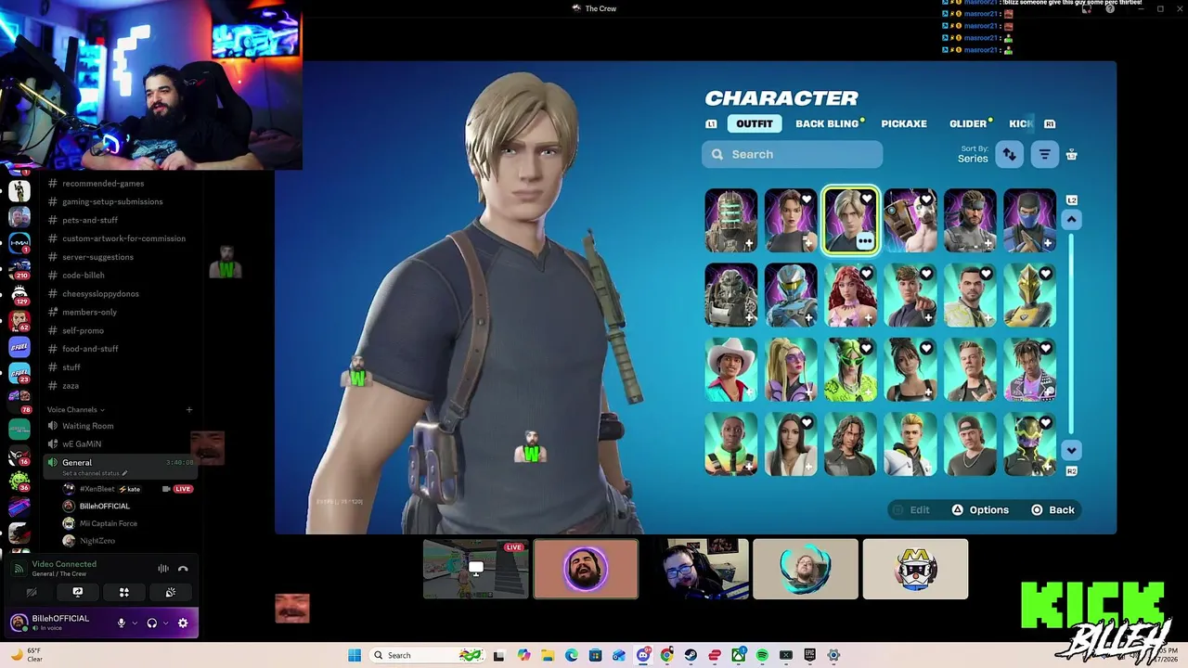This screenshot has width=1188, height=668.
Task: Open Copilot from the taskbar
Action: (523, 655)
